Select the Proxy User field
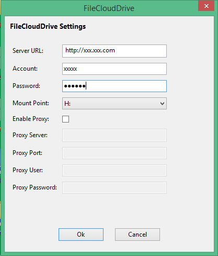Image resolution: width=218 pixels, height=256 pixels. [114, 170]
